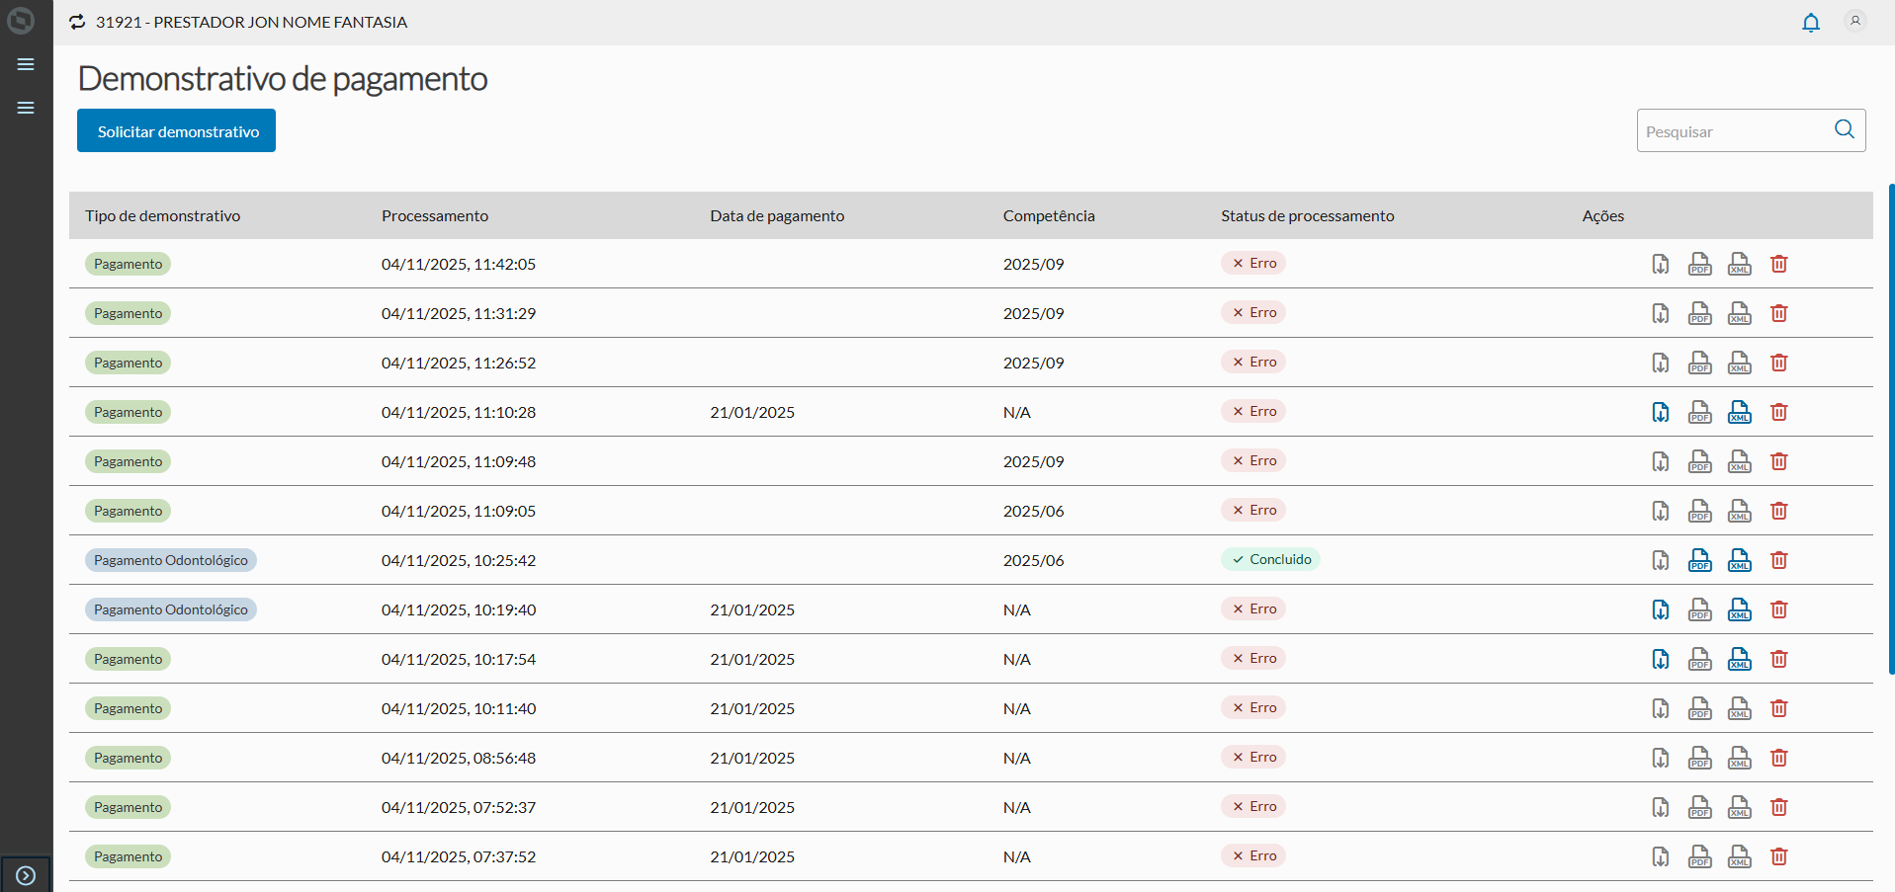Viewport: 1895px width, 892px height.
Task: Delete the 07:37:52 Pagamento entry
Action: pyautogui.click(x=1778, y=856)
